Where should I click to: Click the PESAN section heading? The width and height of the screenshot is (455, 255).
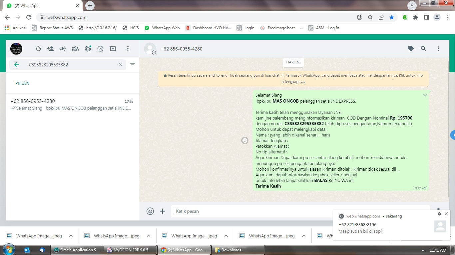[x=22, y=83]
